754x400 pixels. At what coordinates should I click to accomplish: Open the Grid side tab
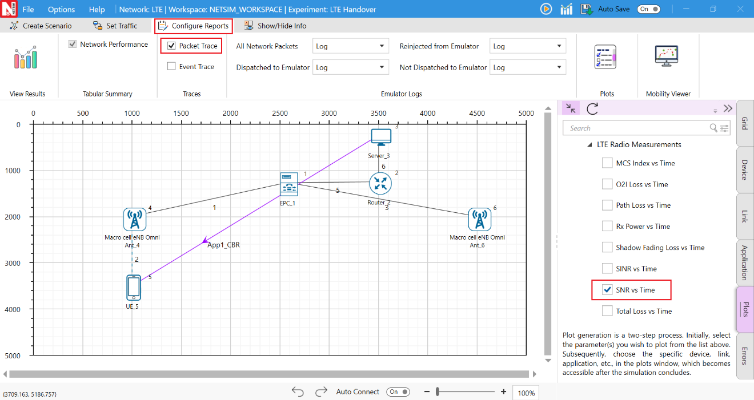pyautogui.click(x=745, y=123)
